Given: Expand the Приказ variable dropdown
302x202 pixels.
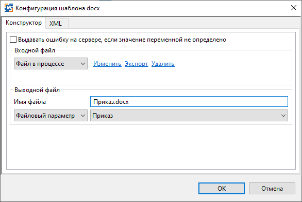Looking at the screenshot, I should tap(189, 116).
